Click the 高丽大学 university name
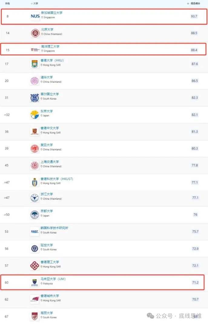The image size is (208, 324). (x=47, y=313)
